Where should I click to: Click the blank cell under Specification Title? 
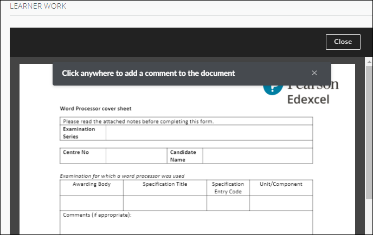coord(165,203)
